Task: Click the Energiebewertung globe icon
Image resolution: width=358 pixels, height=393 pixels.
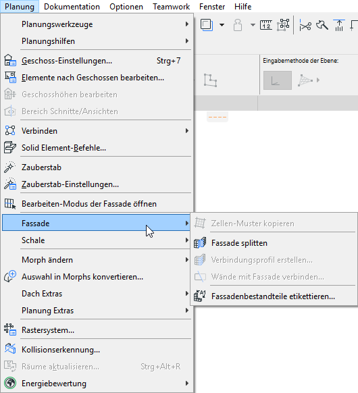Action: coord(10,384)
